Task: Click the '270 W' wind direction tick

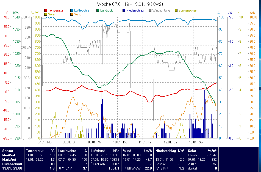Action: (x=26, y=48)
